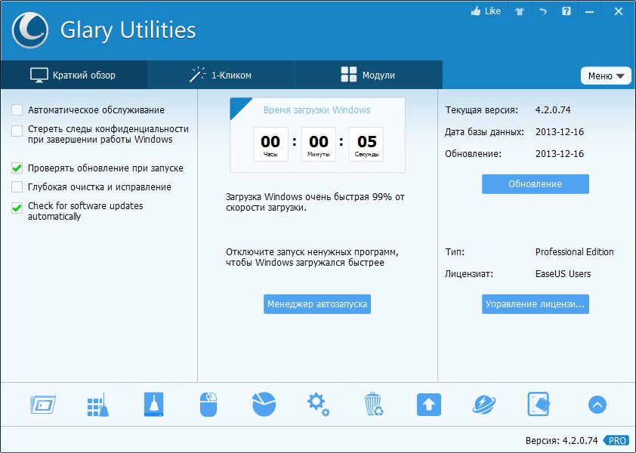Click the hours box showing 00
This screenshot has width=636, height=453.
[270, 144]
